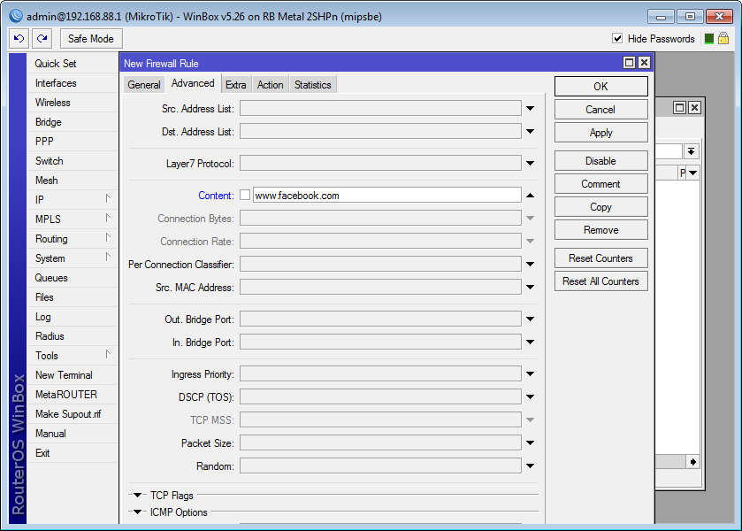Click the Disable button
742x531 pixels.
pyautogui.click(x=601, y=160)
